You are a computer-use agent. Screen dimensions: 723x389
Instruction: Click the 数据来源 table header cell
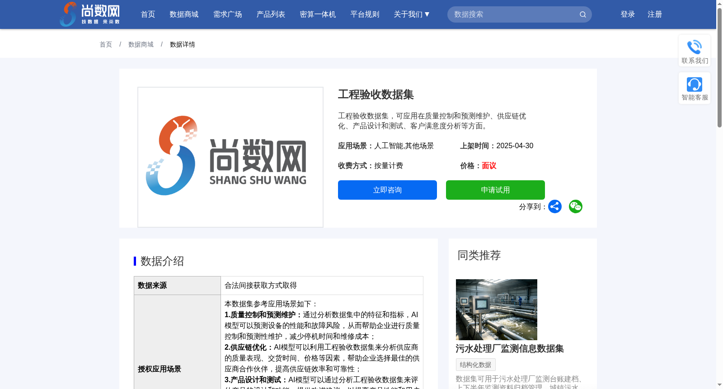[x=177, y=286]
